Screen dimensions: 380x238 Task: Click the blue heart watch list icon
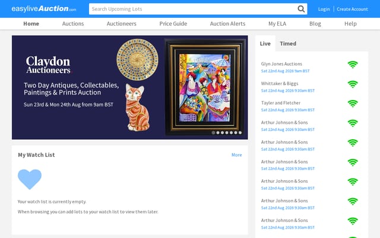click(30, 179)
